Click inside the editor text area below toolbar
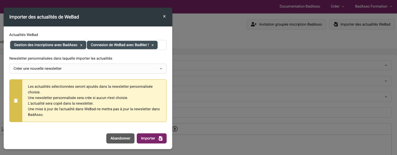 coord(282,143)
